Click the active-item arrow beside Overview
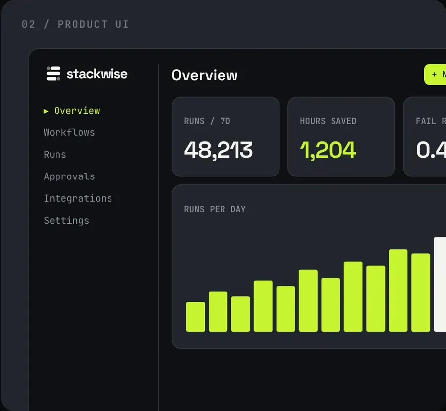The height and width of the screenshot is (411, 446). pyautogui.click(x=46, y=111)
